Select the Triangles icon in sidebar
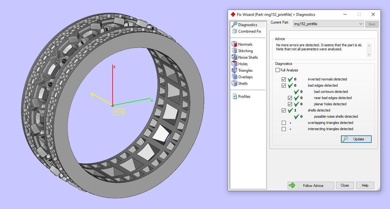Screen dimensions: 390x209 [235, 70]
